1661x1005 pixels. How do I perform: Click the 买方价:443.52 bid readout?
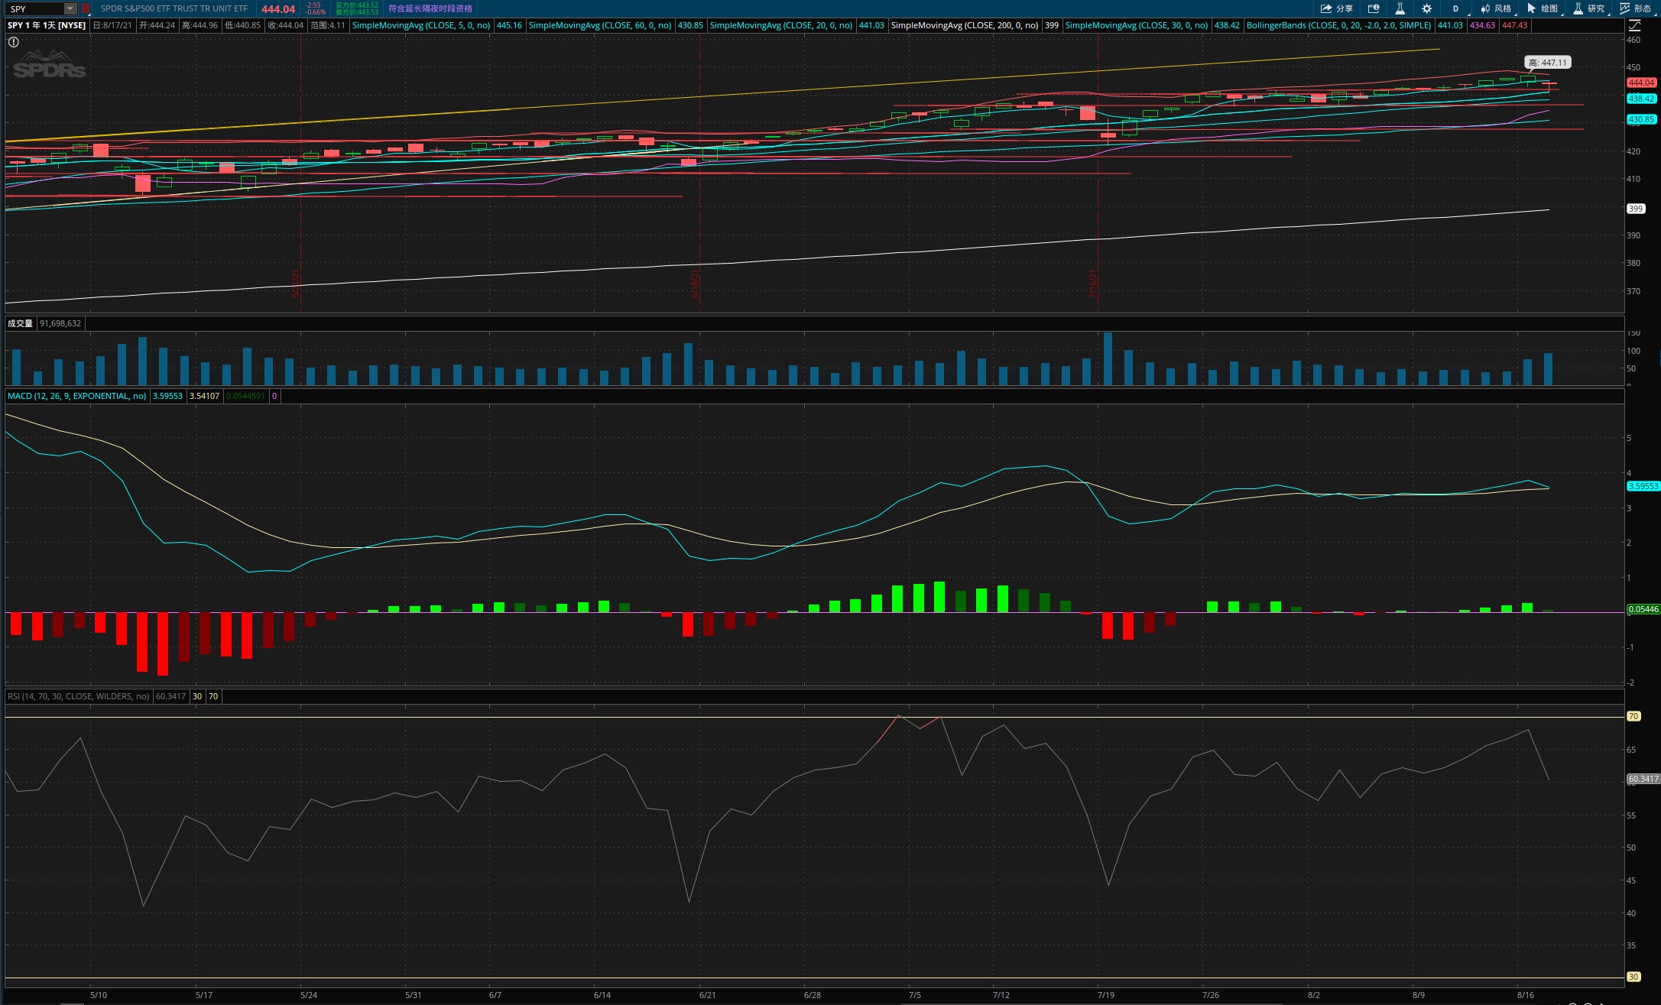[x=357, y=5]
